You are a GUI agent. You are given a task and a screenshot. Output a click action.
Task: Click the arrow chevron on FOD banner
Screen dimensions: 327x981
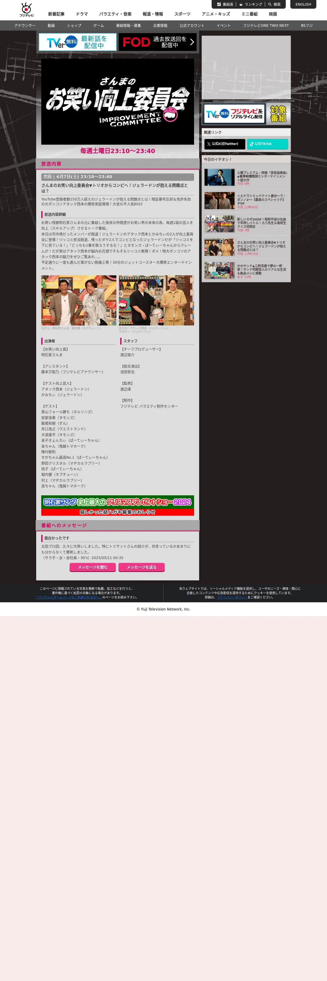(x=192, y=42)
